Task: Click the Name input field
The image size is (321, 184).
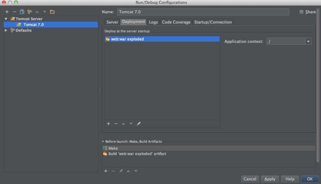Action: pos(203,12)
